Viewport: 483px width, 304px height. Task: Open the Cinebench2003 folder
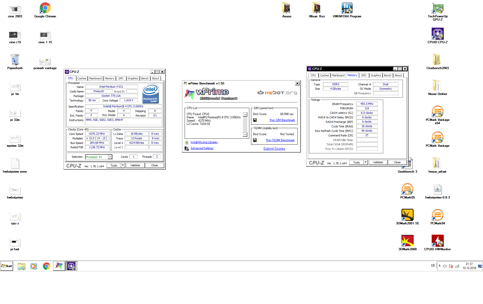click(438, 62)
